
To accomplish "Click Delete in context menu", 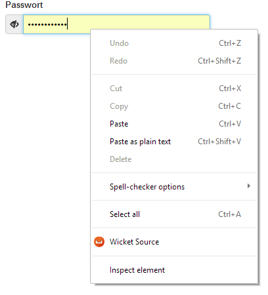I will [x=174, y=159].
